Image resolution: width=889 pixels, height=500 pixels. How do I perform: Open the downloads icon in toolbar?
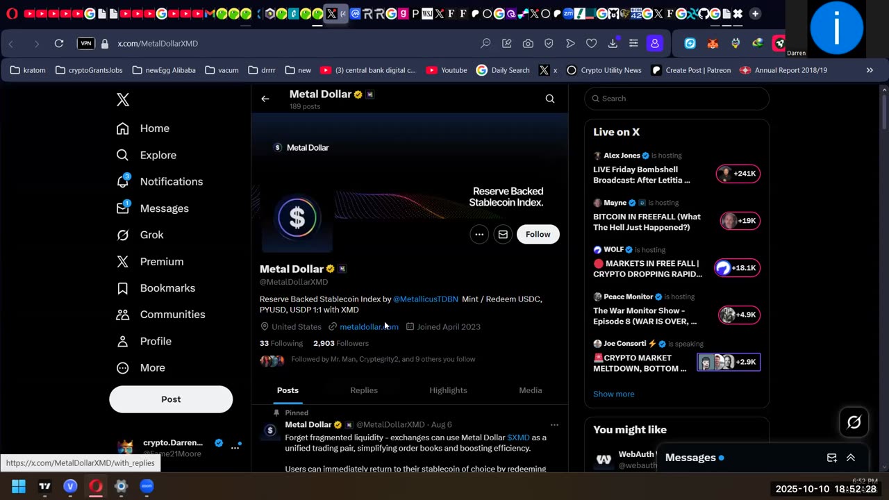pos(613,43)
